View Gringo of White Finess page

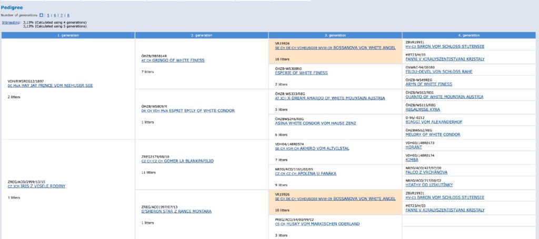(175, 60)
